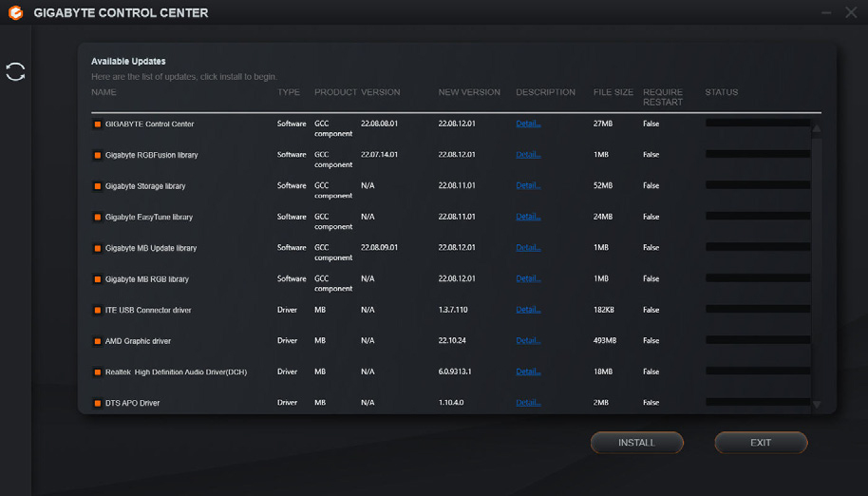Screen dimensions: 868x496
Task: View Detail link for ITE USB Connector driver
Action: [528, 310]
